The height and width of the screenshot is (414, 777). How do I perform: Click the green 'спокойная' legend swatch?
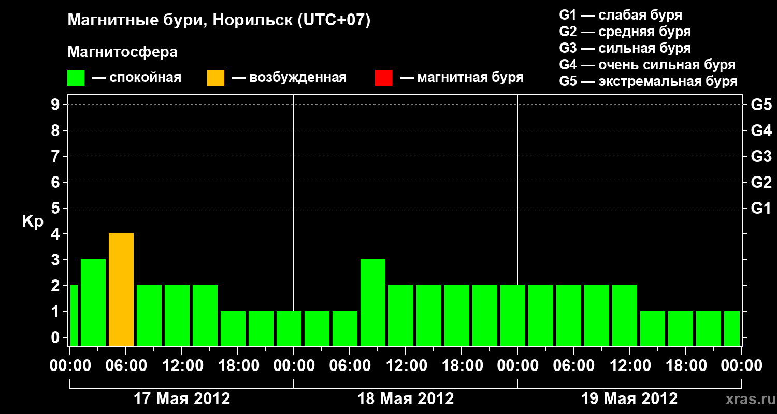click(76, 78)
